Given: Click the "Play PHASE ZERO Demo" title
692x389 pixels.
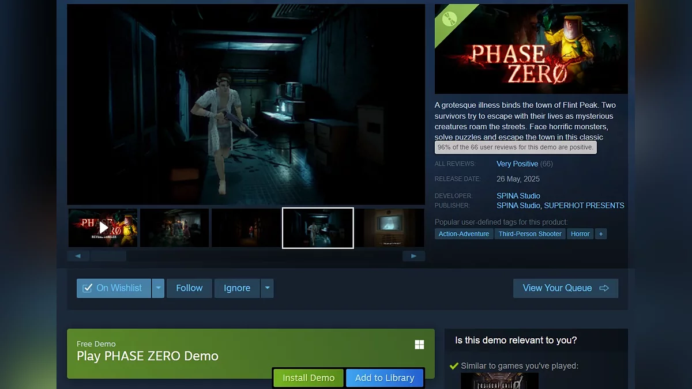Looking at the screenshot, I should 148,356.
